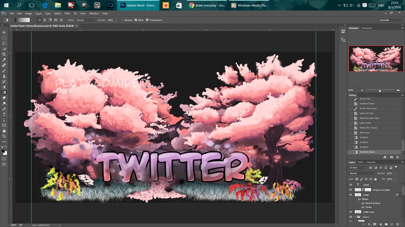Hide the twitter copy layer

(350, 212)
